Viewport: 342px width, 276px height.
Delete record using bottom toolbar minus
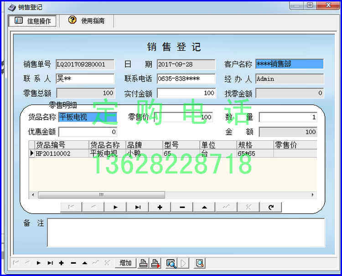pyautogui.click(x=73, y=263)
